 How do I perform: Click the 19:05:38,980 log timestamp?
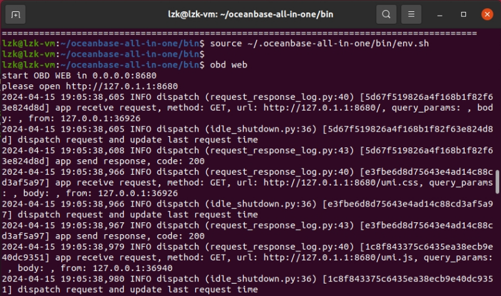[92, 279]
